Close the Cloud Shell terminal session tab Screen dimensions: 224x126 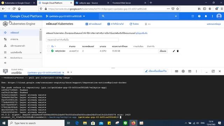(x=63, y=72)
